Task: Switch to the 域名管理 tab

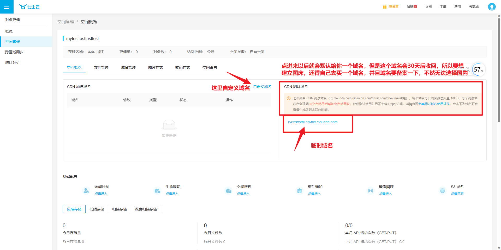Action: pyautogui.click(x=128, y=67)
